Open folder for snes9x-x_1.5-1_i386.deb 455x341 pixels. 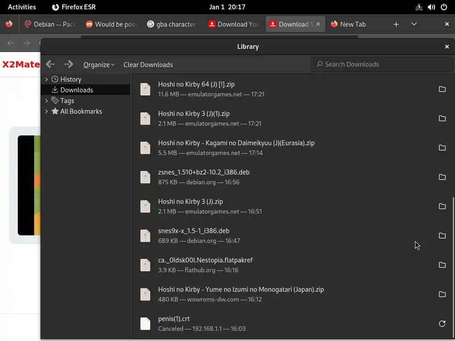pyautogui.click(x=442, y=235)
